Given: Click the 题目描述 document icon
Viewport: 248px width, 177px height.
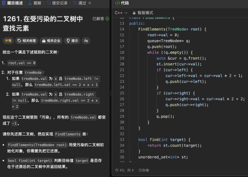Looking at the screenshot, I should (x=4, y=3).
